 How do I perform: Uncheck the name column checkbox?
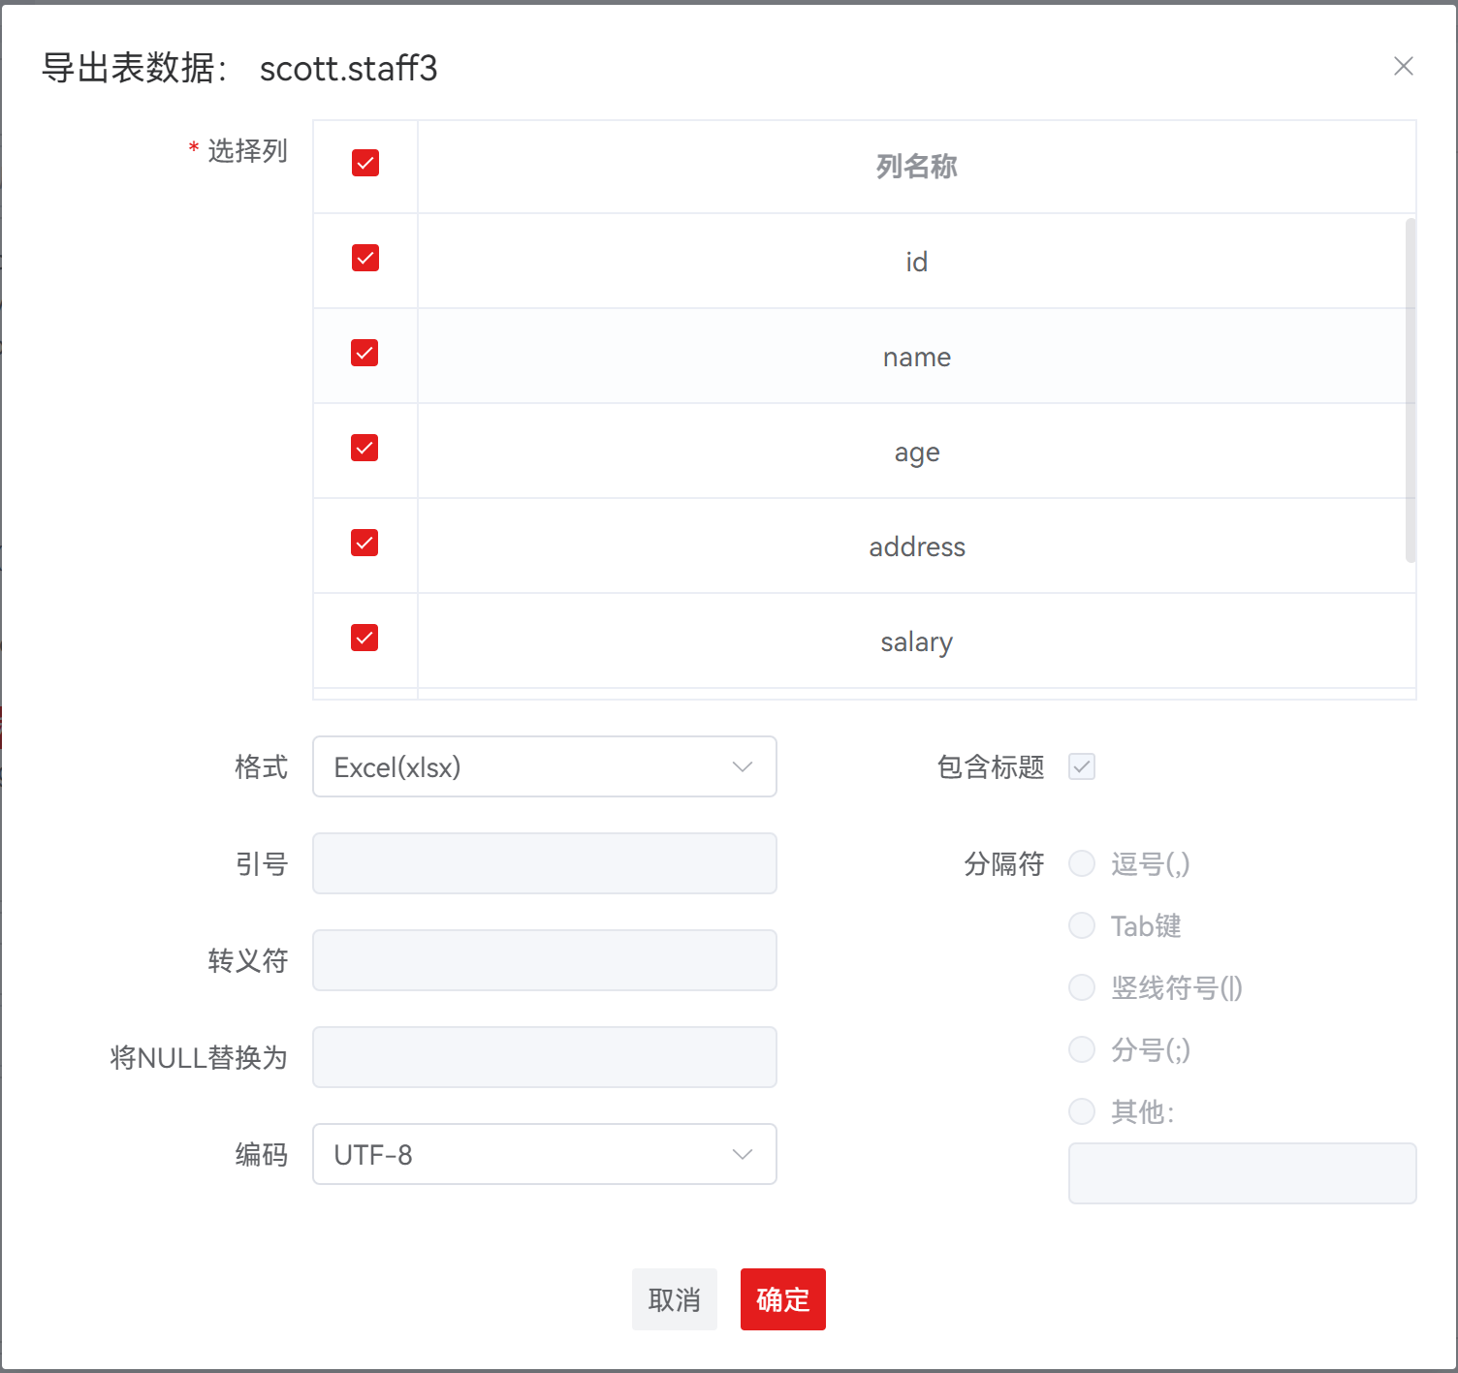pyautogui.click(x=365, y=353)
